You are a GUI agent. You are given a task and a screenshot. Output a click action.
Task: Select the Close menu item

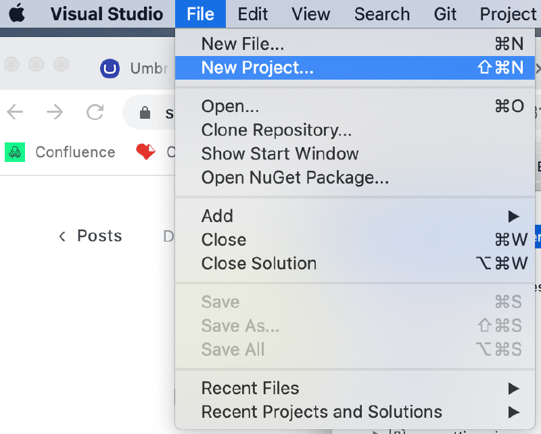coord(355,240)
